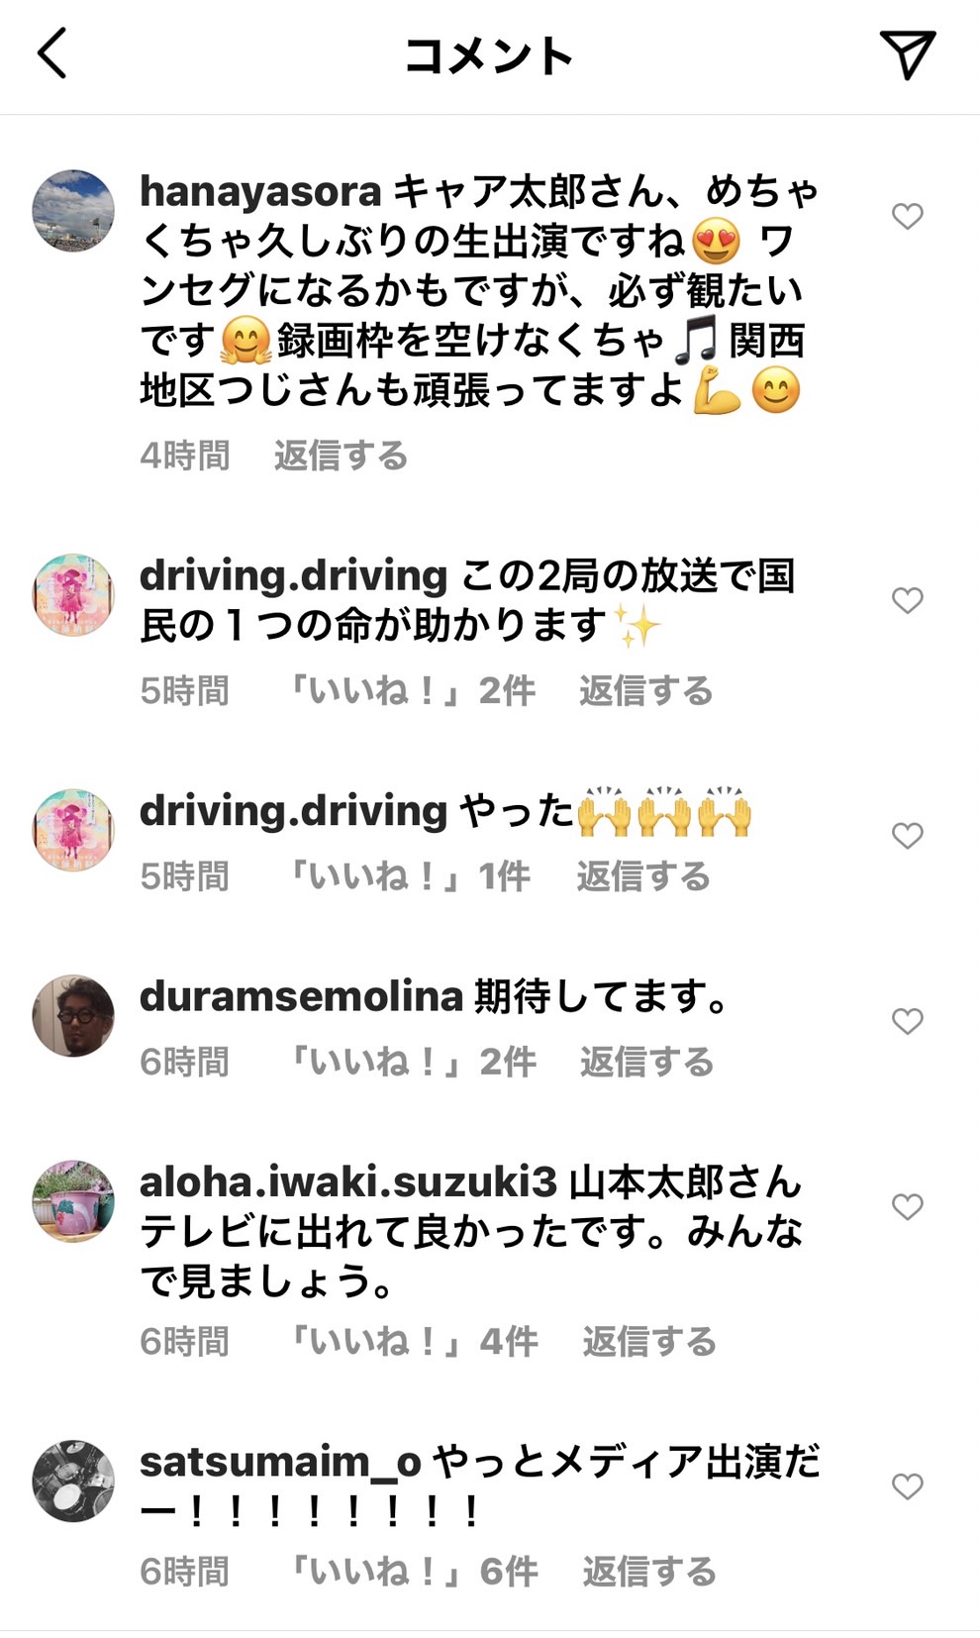
Task: Open the direct message paper plane icon
Action: pos(907,54)
